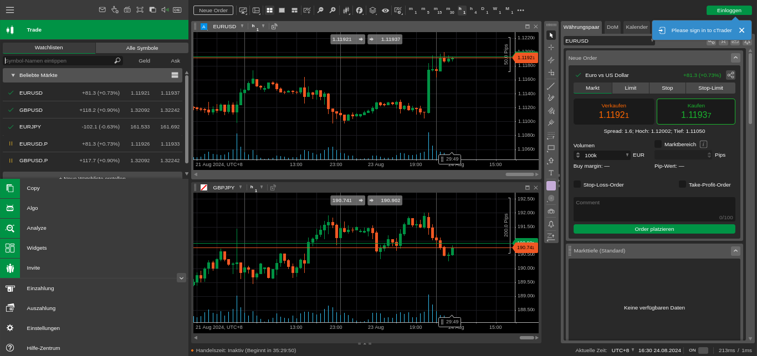Select single-chart layout icon
This screenshot has height=356, width=757.
pyautogui.click(x=282, y=10)
